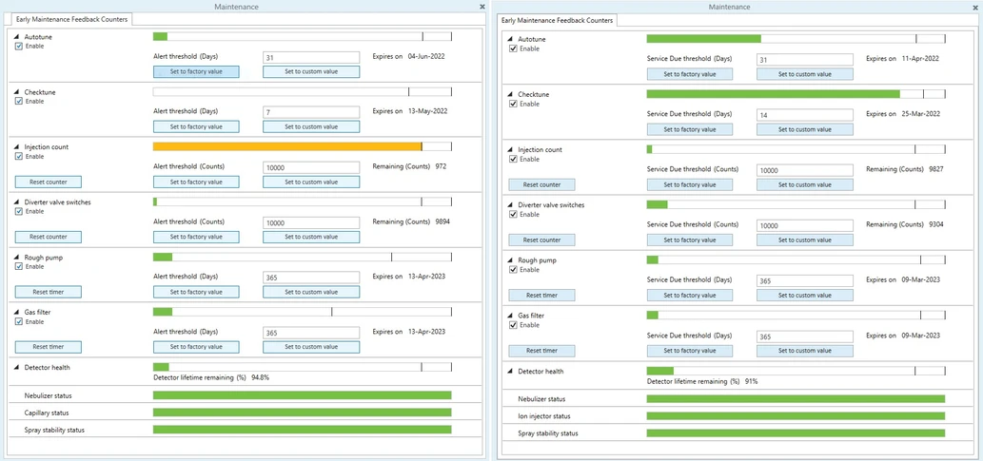Disable Checktune in right Maintenance window
This screenshot has height=461, width=983.
click(514, 104)
